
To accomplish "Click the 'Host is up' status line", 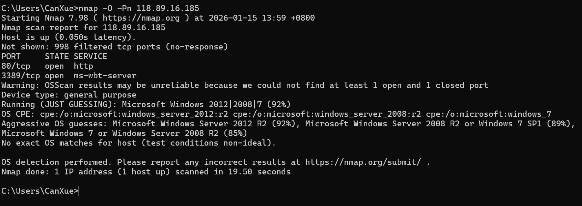I will [x=69, y=37].
